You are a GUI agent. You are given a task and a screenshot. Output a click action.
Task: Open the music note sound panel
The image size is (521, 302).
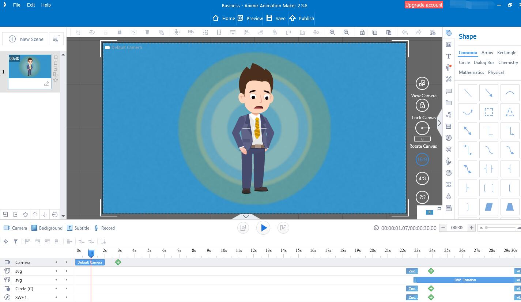click(x=449, y=114)
